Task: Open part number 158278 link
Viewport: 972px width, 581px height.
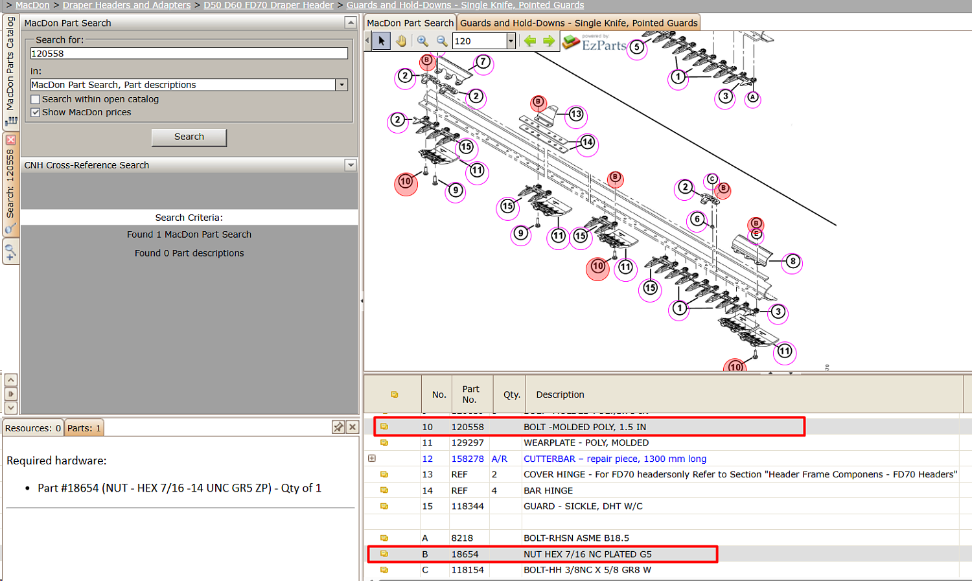Action: (x=468, y=459)
